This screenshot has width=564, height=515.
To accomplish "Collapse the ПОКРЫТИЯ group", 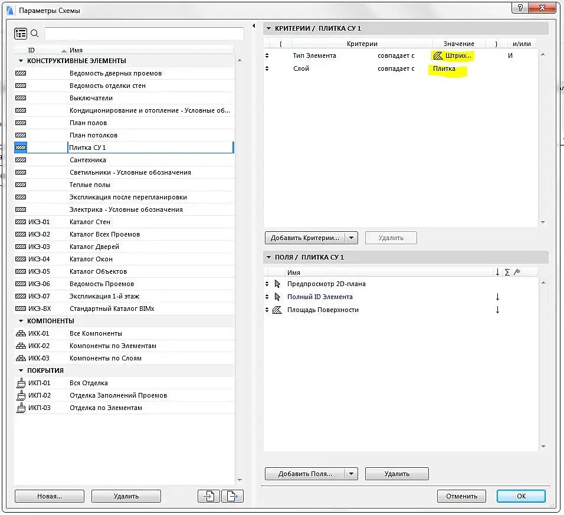I will point(21,371).
